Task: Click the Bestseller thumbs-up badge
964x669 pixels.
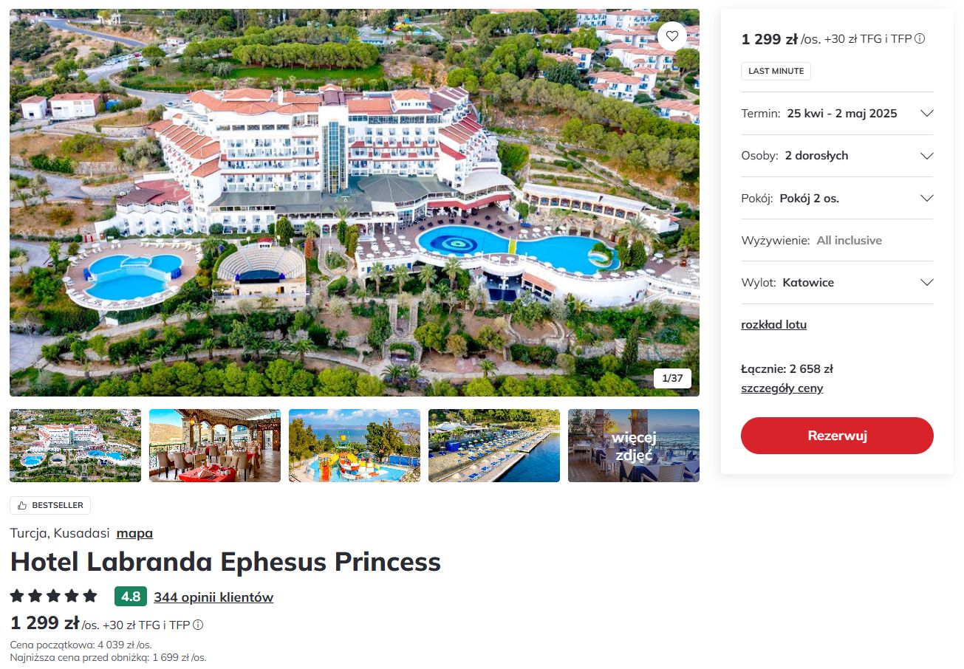Action: click(x=50, y=505)
